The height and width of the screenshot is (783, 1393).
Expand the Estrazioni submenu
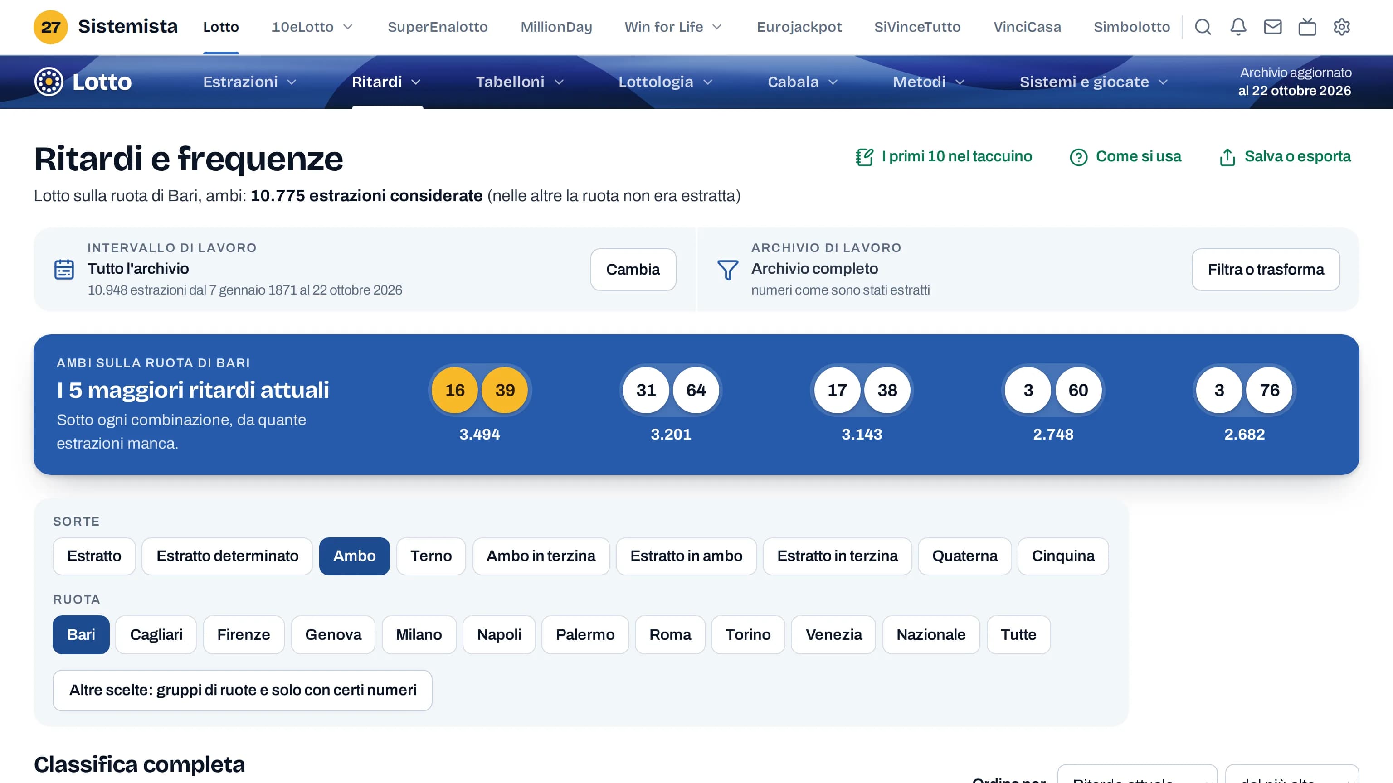point(250,82)
